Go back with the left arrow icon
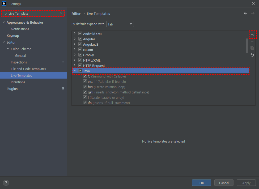This screenshot has height=189, width=259. [x=246, y=13]
